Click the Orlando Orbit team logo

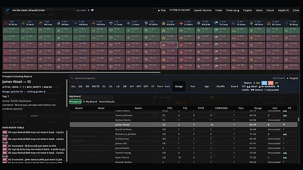tap(7, 11)
